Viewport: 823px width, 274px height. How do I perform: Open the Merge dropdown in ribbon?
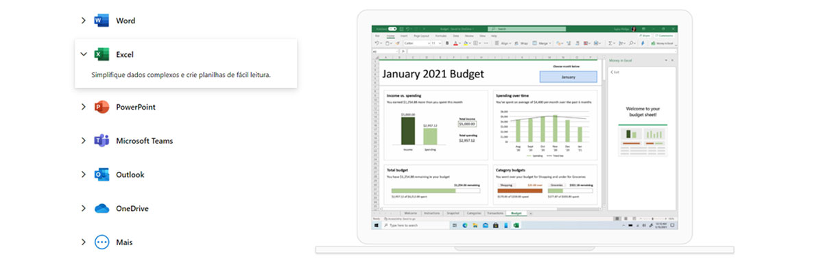click(x=542, y=43)
